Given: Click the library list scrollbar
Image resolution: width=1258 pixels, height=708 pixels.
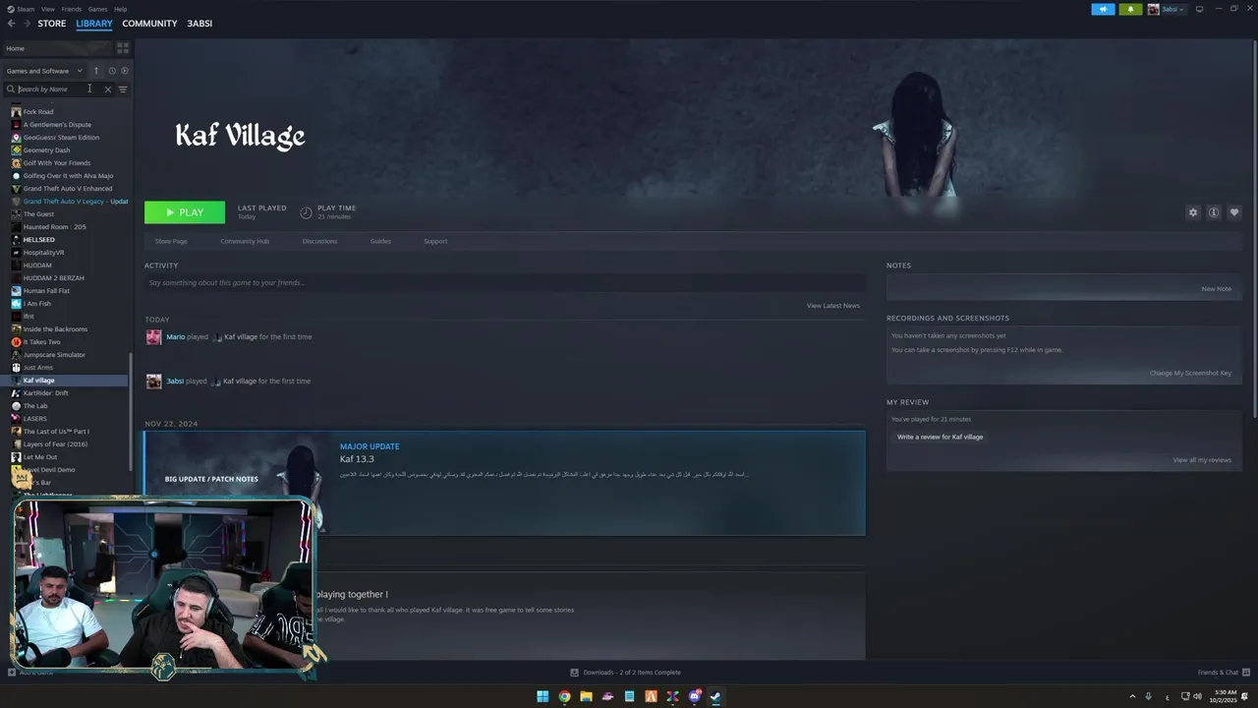Looking at the screenshot, I should 131,413.
